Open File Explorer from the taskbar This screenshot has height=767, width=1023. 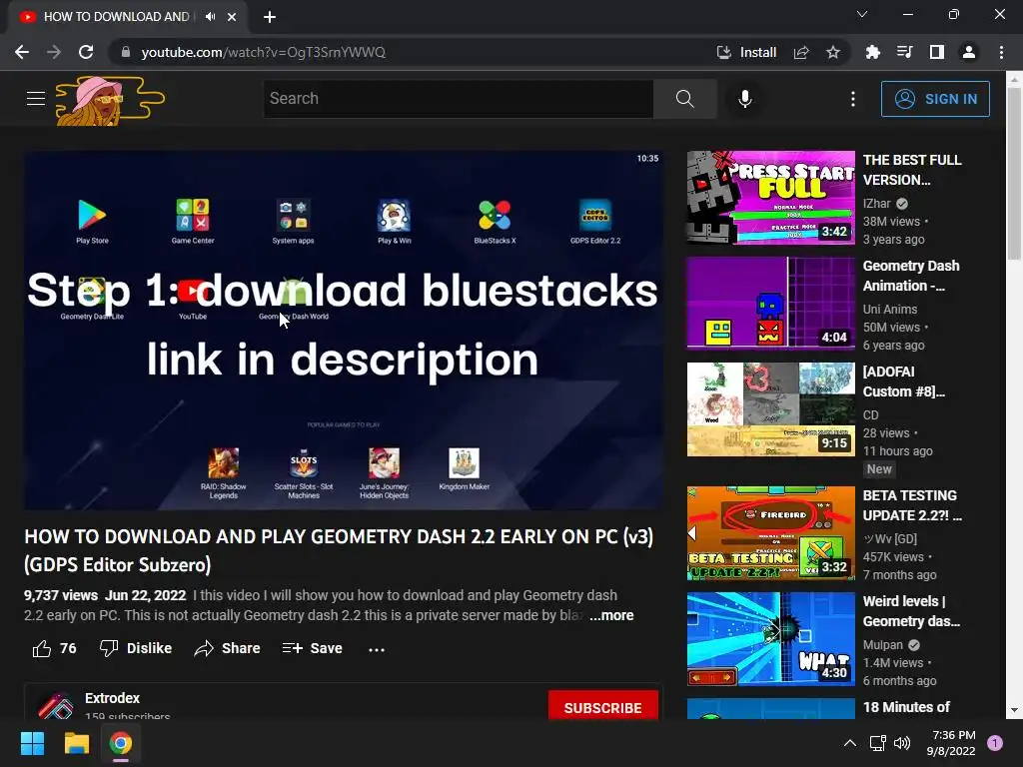76,743
